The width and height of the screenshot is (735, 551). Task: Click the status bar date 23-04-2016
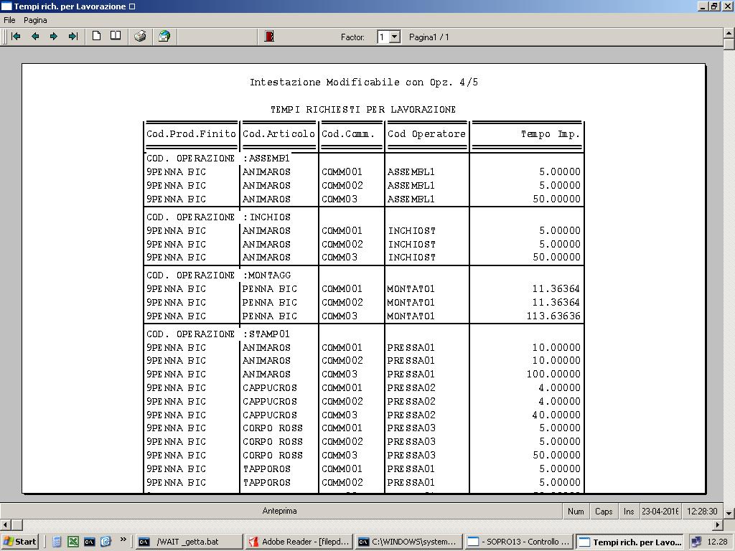660,511
